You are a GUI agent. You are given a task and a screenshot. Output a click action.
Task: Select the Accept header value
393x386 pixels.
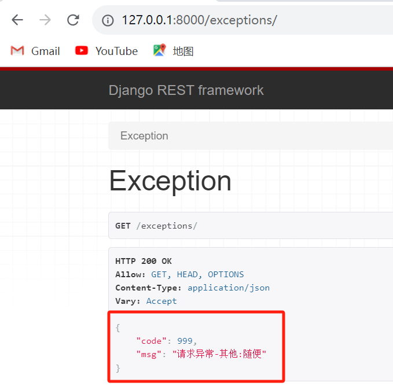click(161, 301)
